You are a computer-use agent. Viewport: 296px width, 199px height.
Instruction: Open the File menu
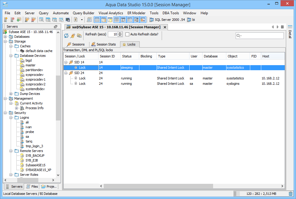coord(7,13)
